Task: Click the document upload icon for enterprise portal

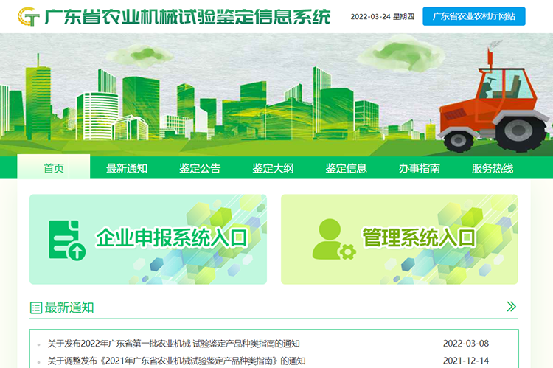Action: click(66, 240)
